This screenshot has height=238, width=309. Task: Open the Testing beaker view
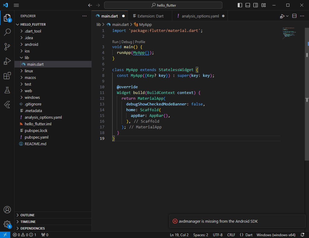7,90
